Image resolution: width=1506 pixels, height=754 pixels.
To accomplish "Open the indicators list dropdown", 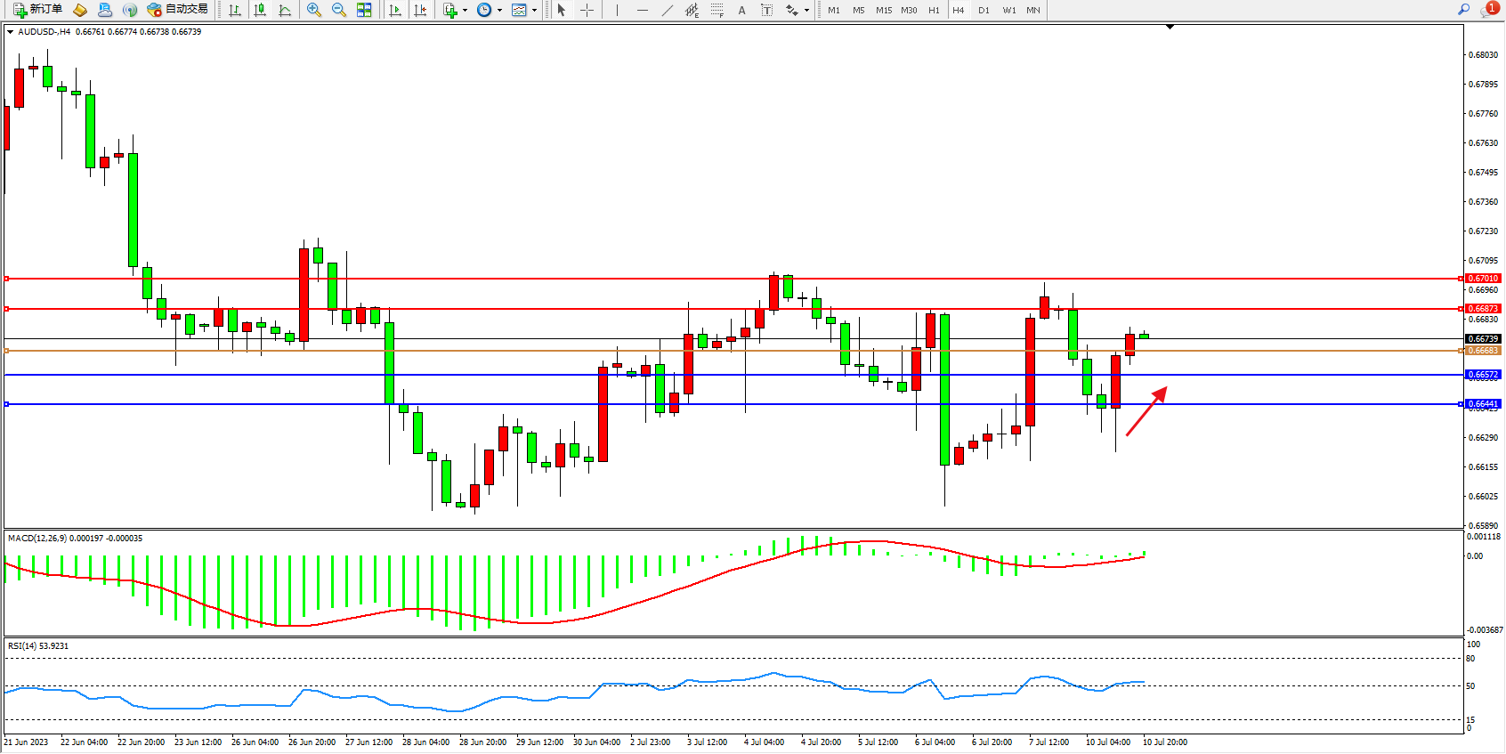I will [455, 10].
